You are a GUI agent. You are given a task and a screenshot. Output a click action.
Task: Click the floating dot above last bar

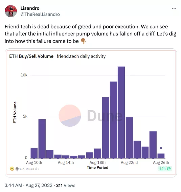pyautogui.click(x=161, y=148)
